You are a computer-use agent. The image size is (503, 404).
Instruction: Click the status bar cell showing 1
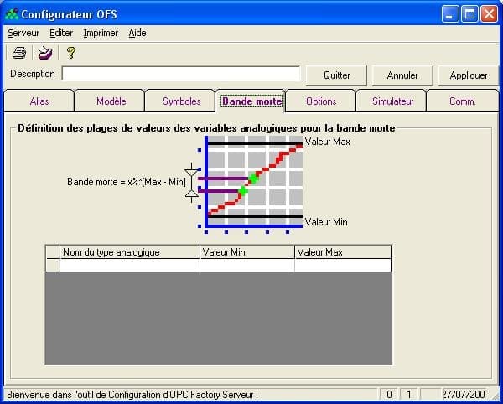[x=409, y=395]
